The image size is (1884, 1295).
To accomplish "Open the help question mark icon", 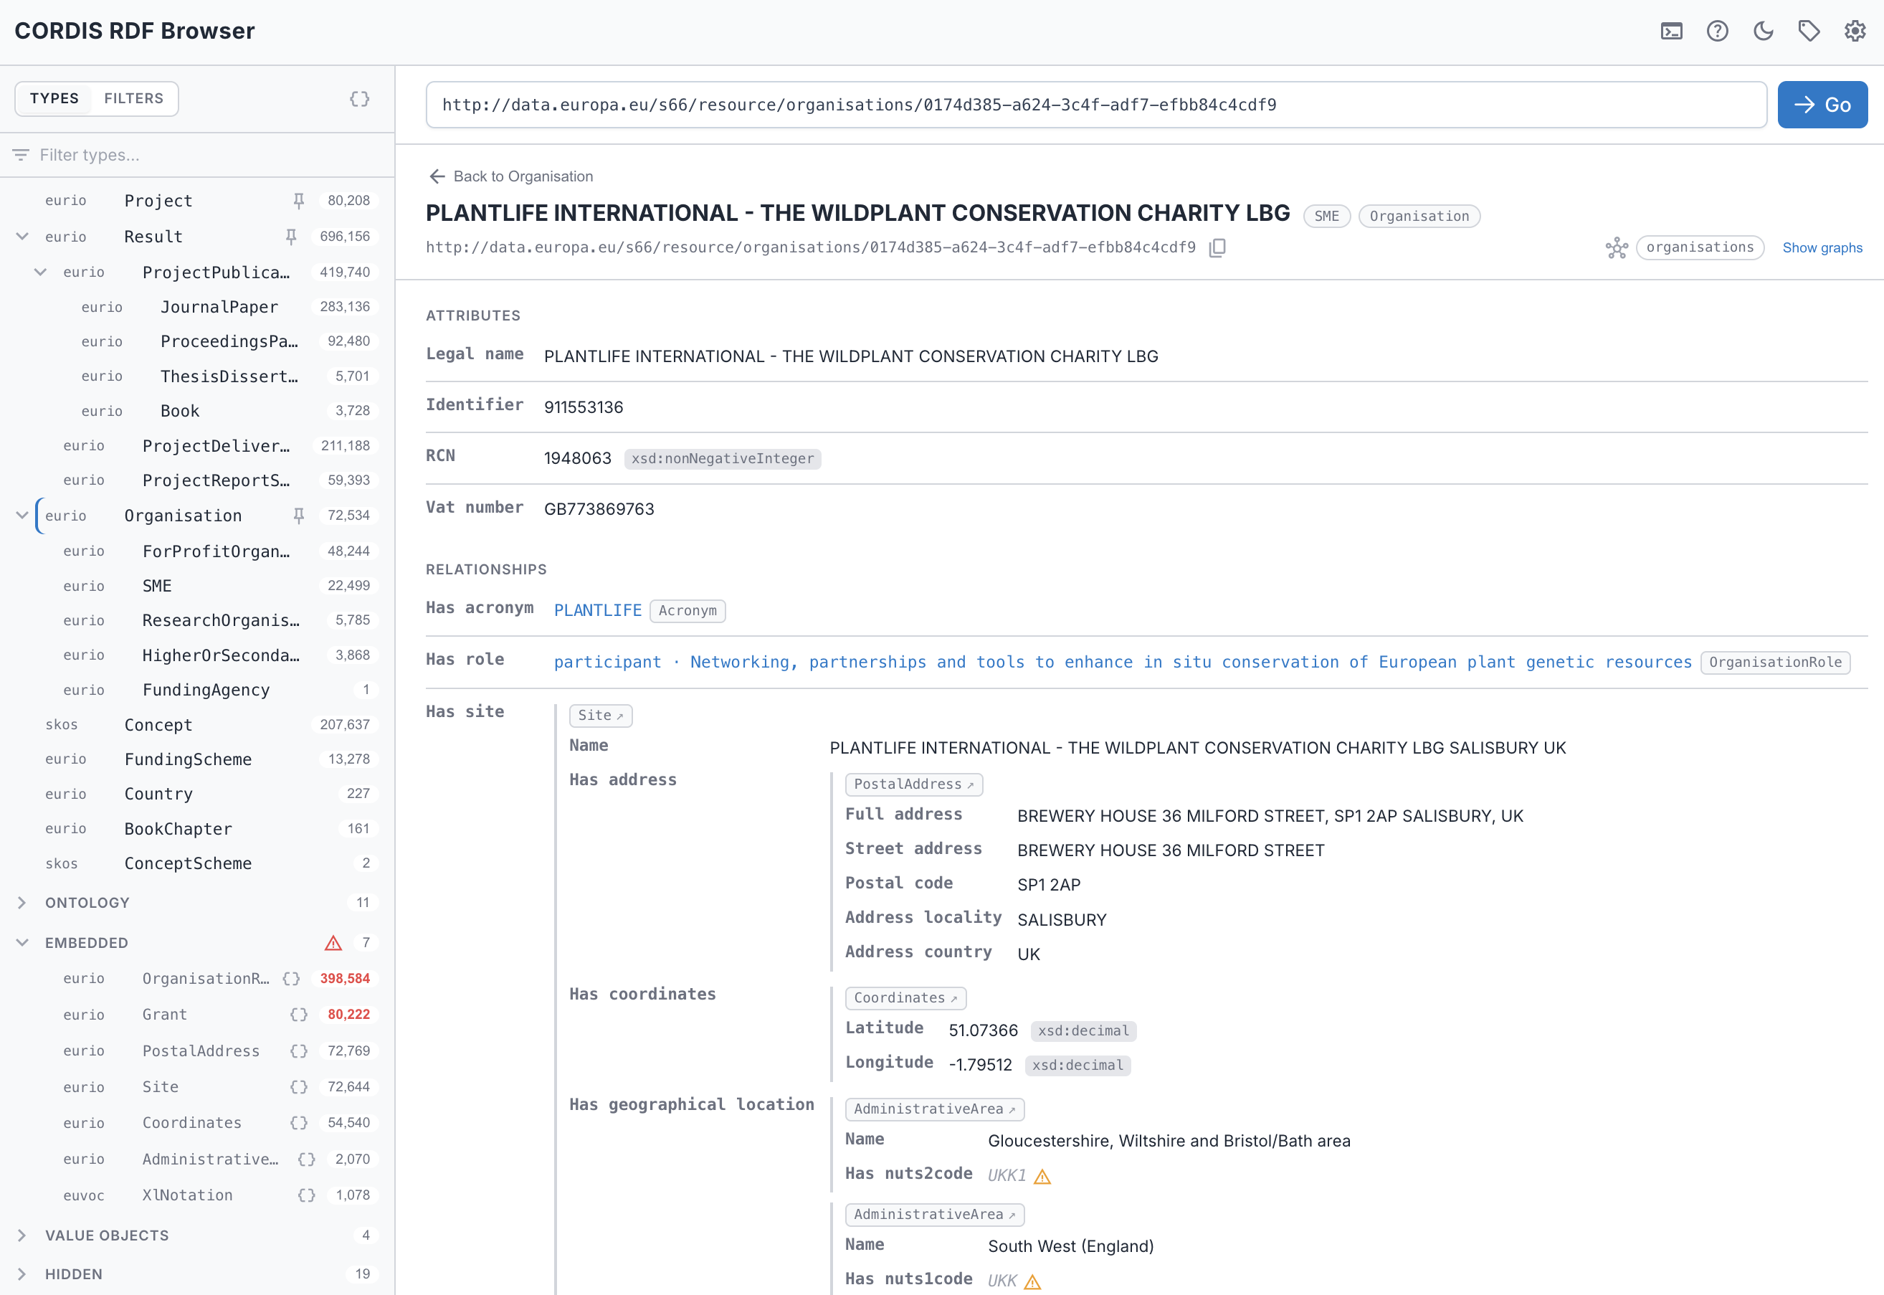I will point(1717,32).
